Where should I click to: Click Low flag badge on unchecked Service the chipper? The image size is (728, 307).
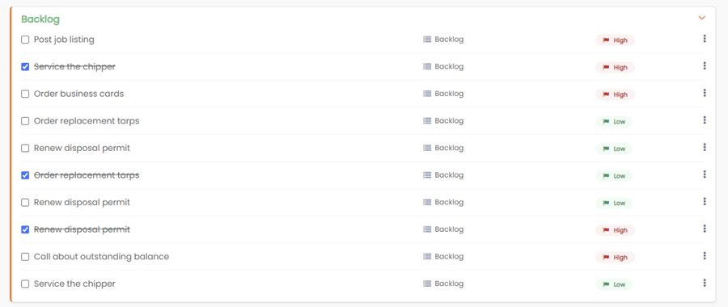point(614,284)
